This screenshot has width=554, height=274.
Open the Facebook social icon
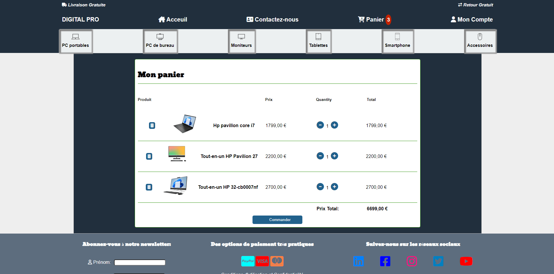(385, 261)
